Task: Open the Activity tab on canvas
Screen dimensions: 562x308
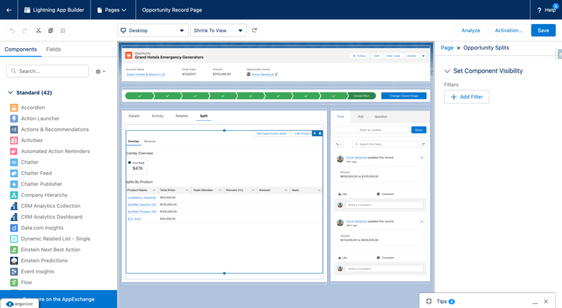Action: coord(158,116)
